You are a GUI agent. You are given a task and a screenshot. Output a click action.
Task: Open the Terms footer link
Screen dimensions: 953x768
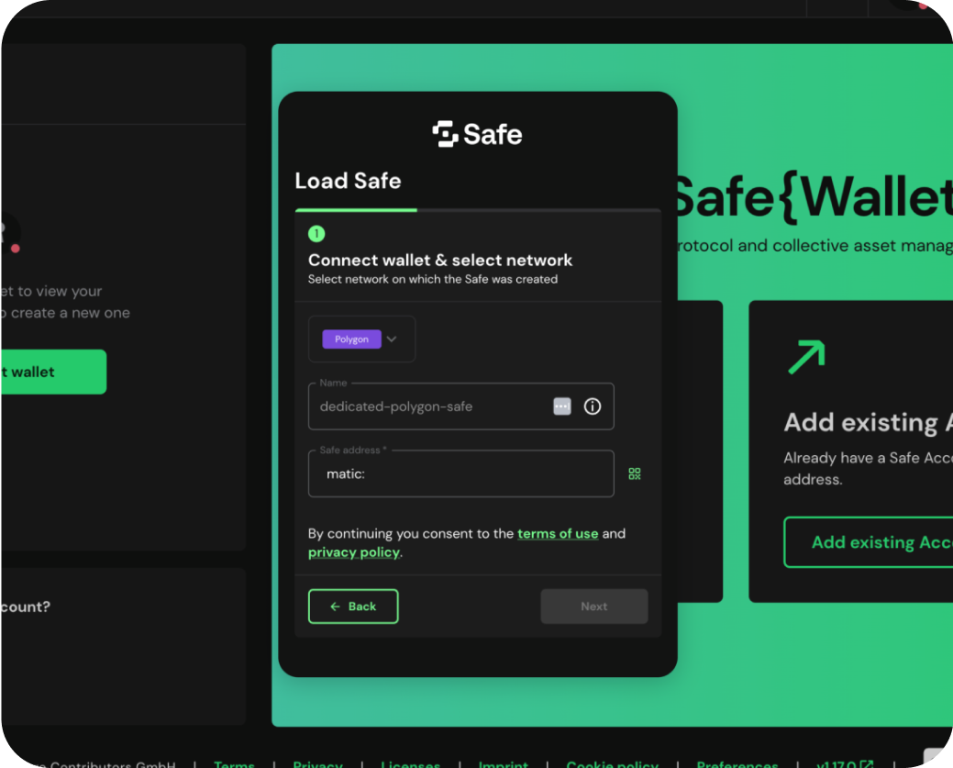(234, 763)
